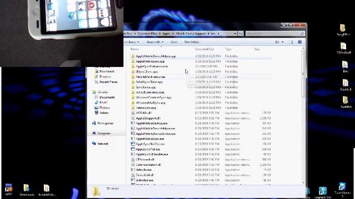Image resolution: width=355 pixels, height=199 pixels.
Task: Open the Logitech desktop shortcut
Action: pos(323,192)
